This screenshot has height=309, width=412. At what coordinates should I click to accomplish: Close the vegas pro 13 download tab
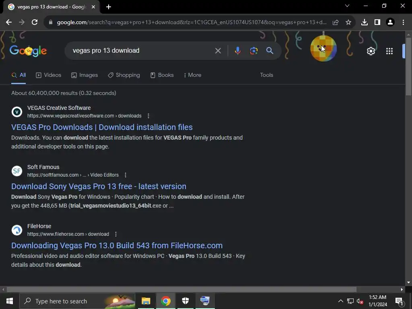pyautogui.click(x=93, y=7)
